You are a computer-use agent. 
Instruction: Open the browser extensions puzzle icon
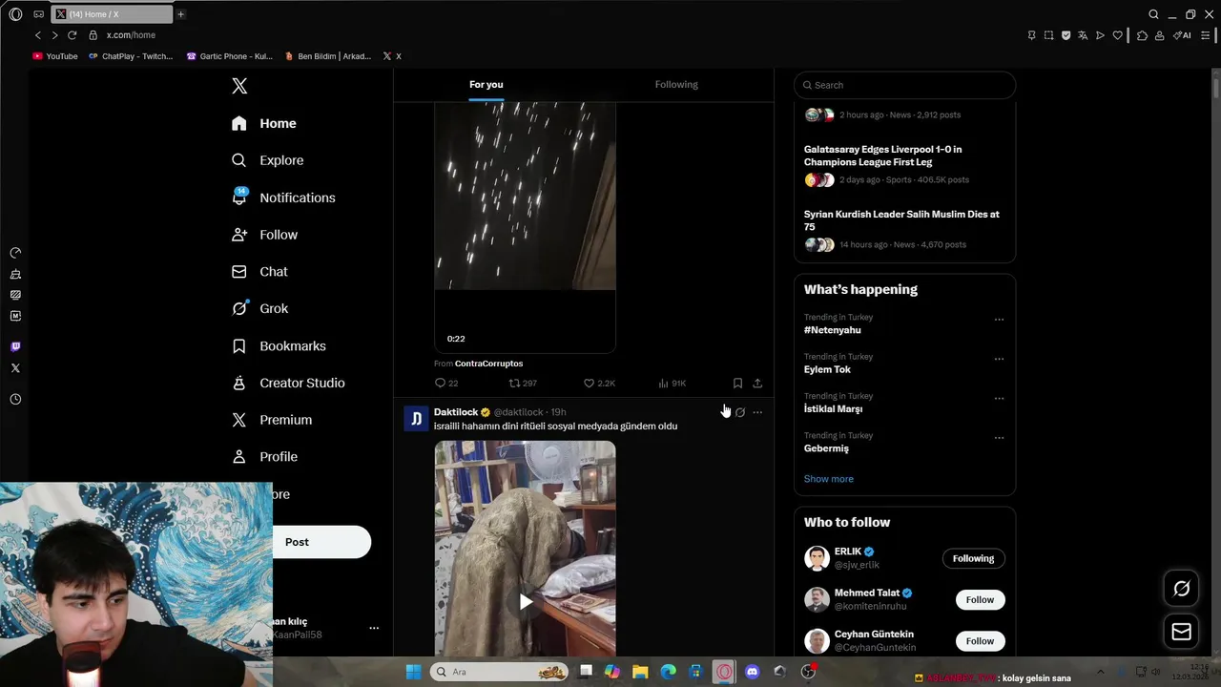tap(1142, 35)
